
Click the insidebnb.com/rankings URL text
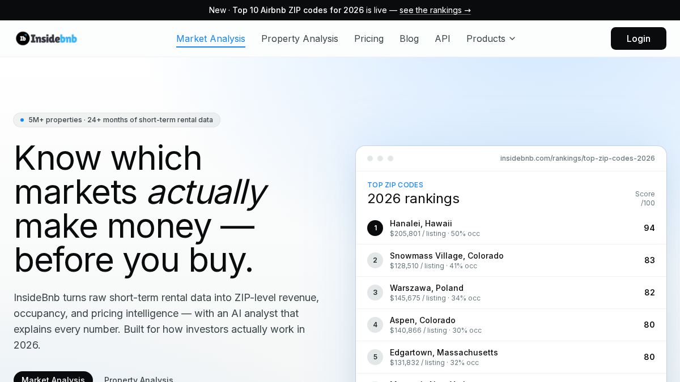coord(577,158)
